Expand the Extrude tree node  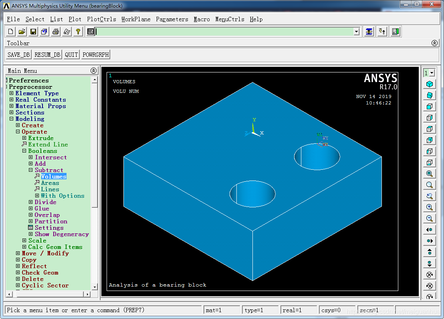coord(24,138)
